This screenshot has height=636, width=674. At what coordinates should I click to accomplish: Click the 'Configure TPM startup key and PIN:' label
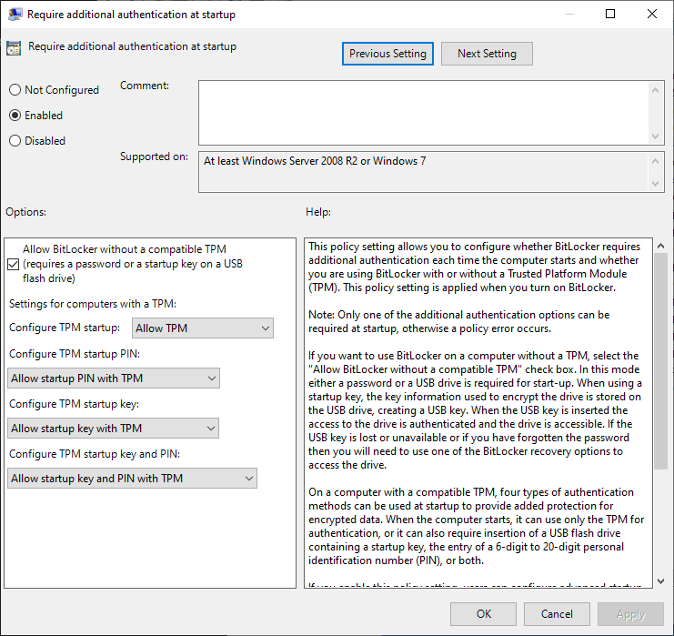[x=95, y=454]
